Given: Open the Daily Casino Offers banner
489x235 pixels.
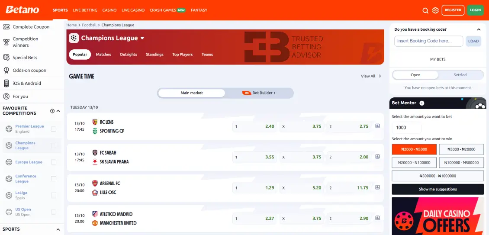Looking at the screenshot, I should coord(438,216).
